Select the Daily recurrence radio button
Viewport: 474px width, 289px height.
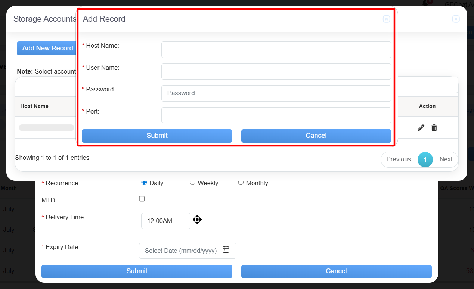tap(144, 183)
